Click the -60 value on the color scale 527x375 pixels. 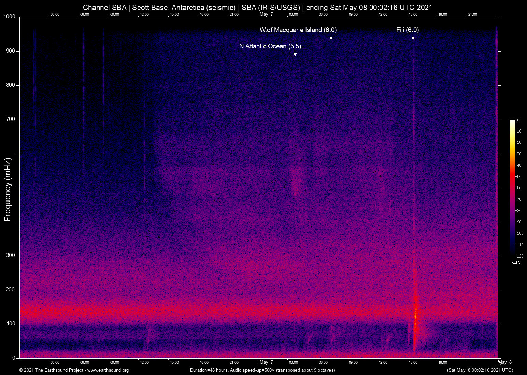pyautogui.click(x=518, y=188)
